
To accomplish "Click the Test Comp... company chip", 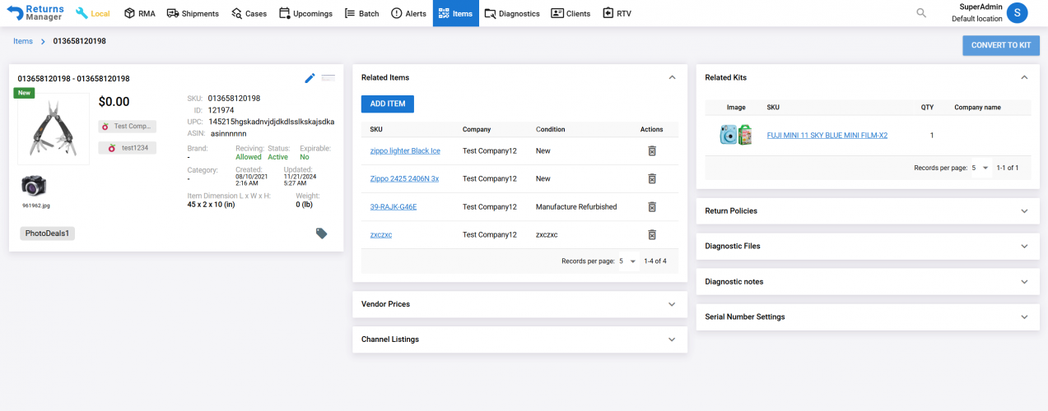I will (127, 126).
